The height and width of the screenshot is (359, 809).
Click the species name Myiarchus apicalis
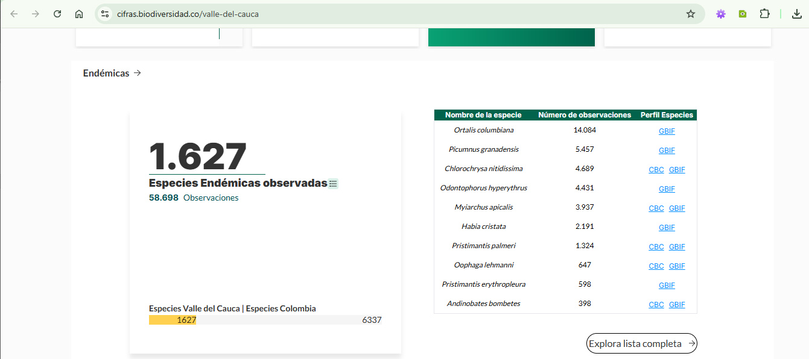point(484,207)
